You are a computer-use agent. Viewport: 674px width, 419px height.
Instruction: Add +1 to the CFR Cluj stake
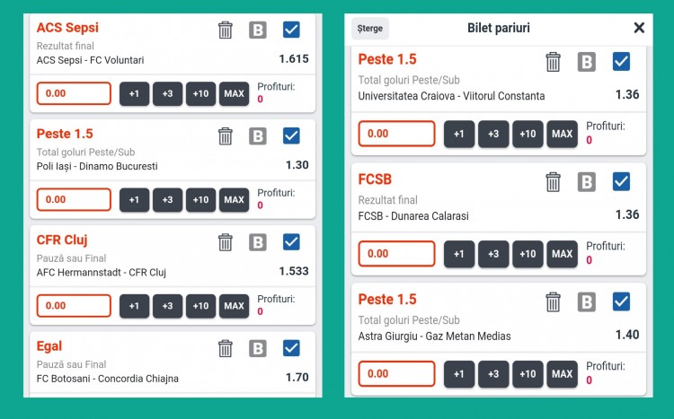(134, 306)
